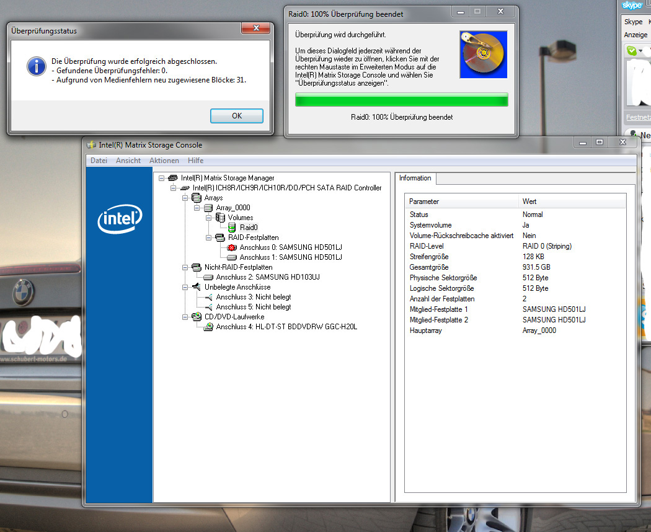This screenshot has height=532, width=651.
Task: Collapse the CD/DVD-Laufwerke node
Action: point(185,317)
